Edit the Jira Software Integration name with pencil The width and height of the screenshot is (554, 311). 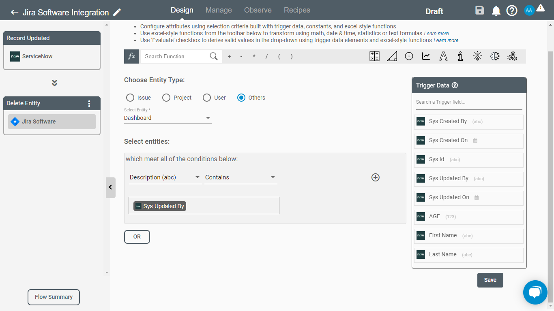[x=117, y=13]
